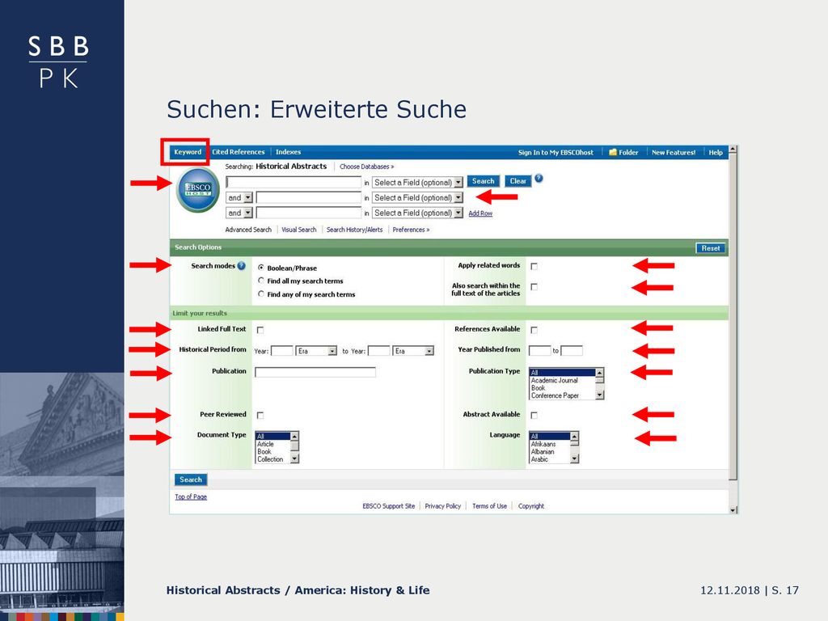The width and height of the screenshot is (828, 621).
Task: Select Arabic in Language list
Action: (539, 459)
